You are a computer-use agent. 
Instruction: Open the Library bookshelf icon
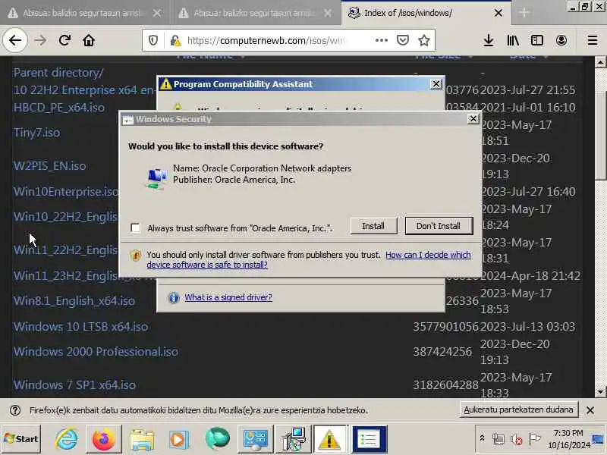[513, 40]
